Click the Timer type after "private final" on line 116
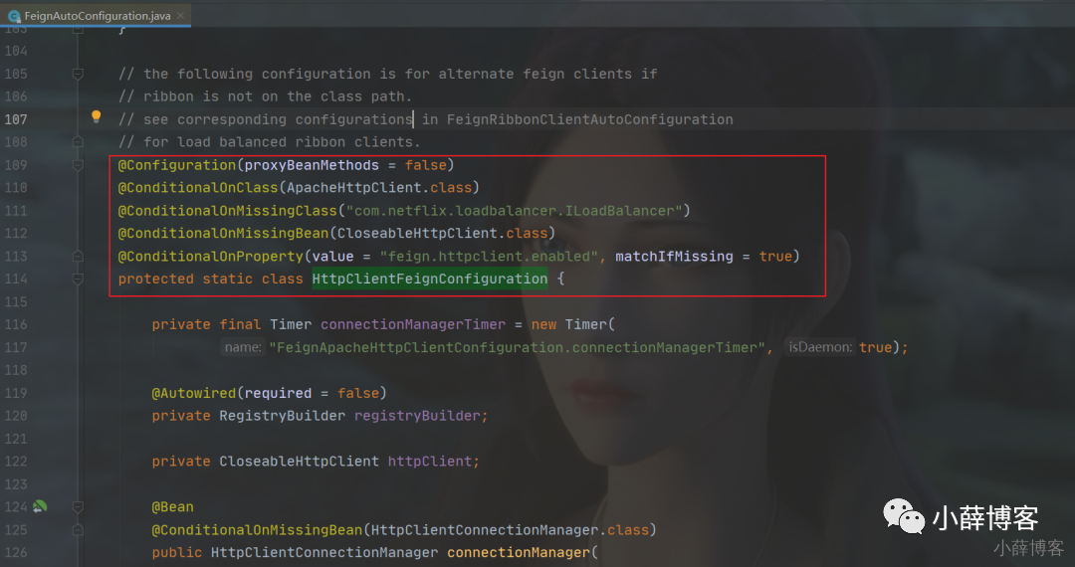This screenshot has width=1075, height=567. 291,324
